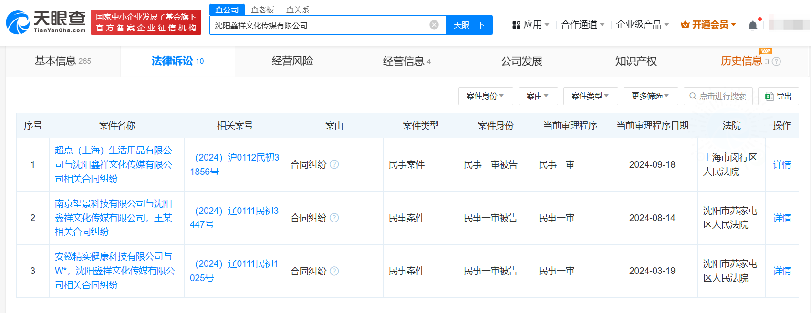Image resolution: width=811 pixels, height=313 pixels.
Task: Clear the company search box text
Action: [434, 25]
